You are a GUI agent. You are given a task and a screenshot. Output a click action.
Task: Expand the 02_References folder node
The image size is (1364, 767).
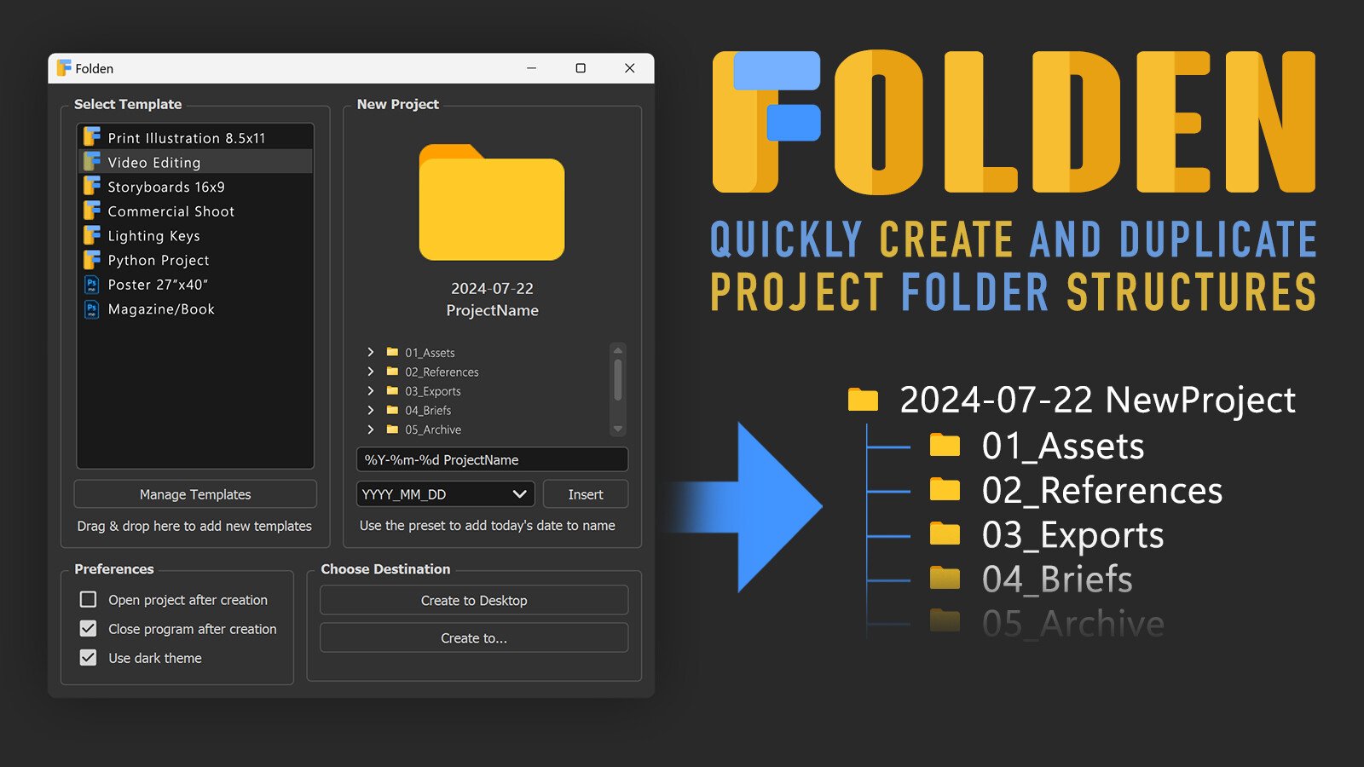coord(370,372)
